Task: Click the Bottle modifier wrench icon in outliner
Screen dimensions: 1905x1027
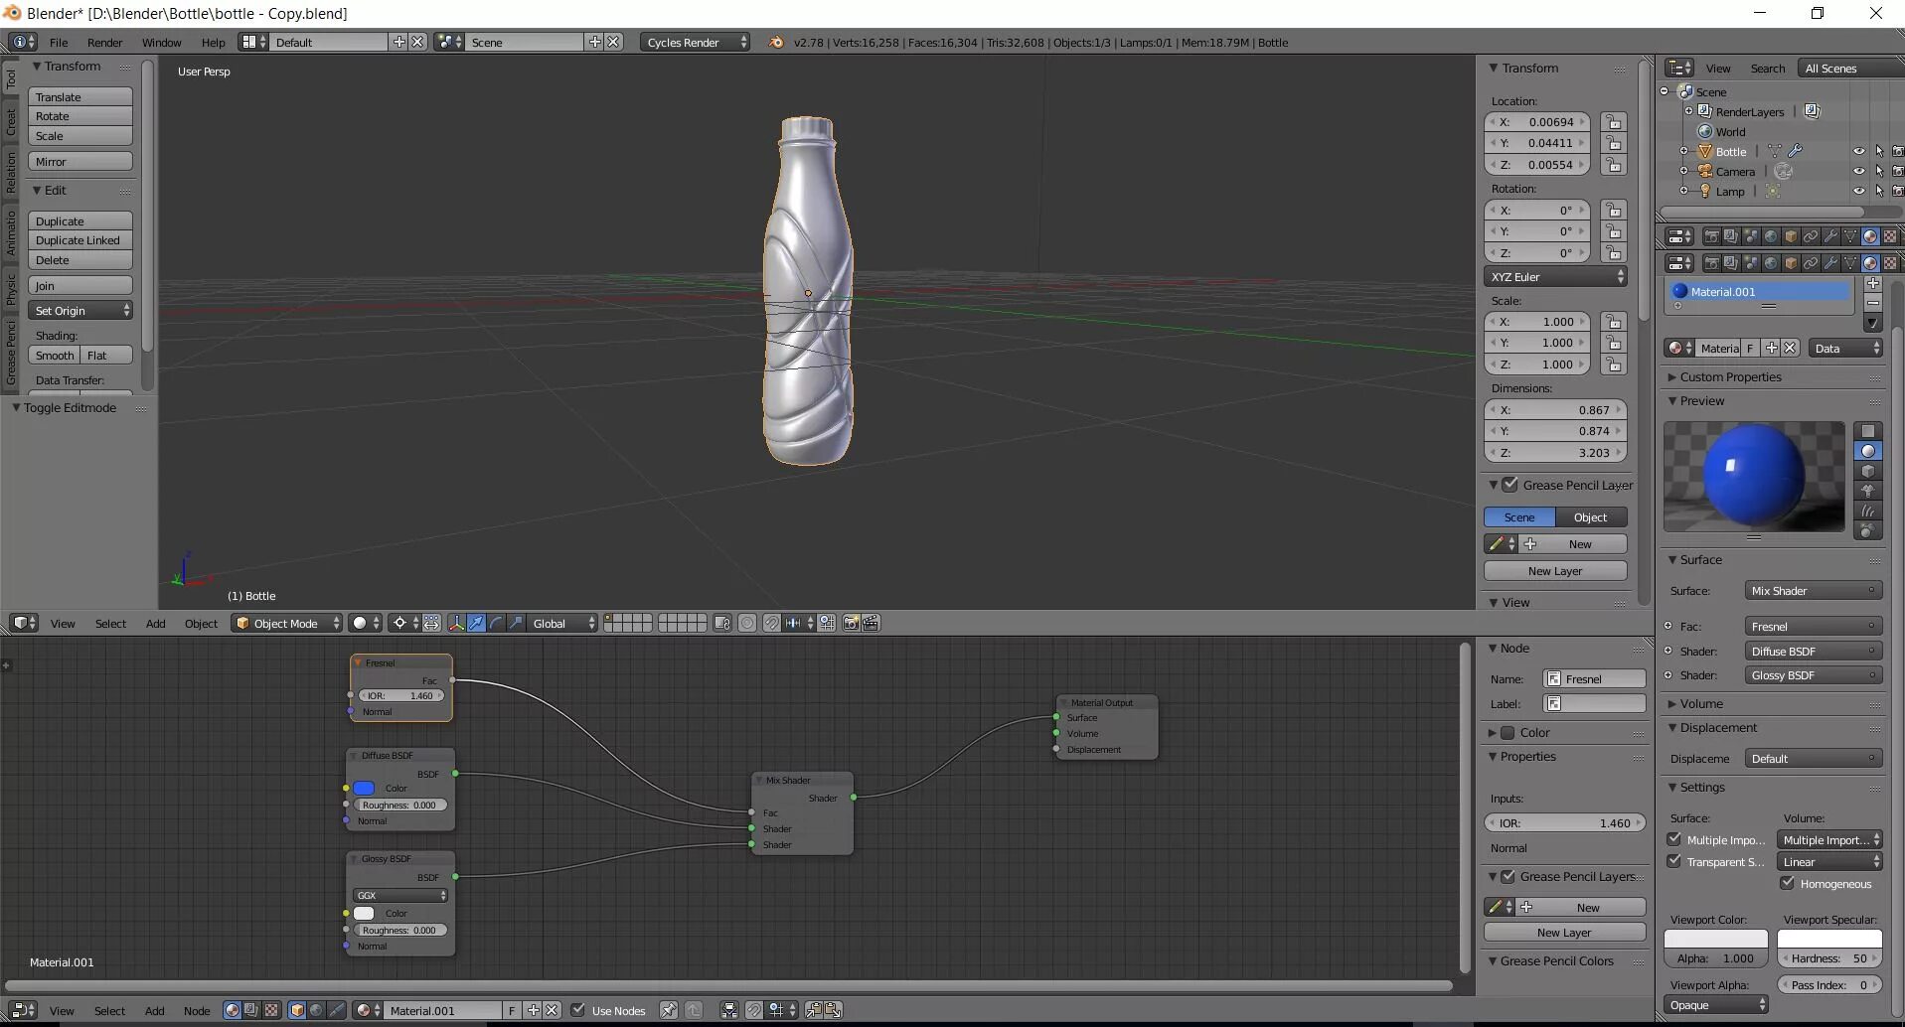Action: [1795, 151]
